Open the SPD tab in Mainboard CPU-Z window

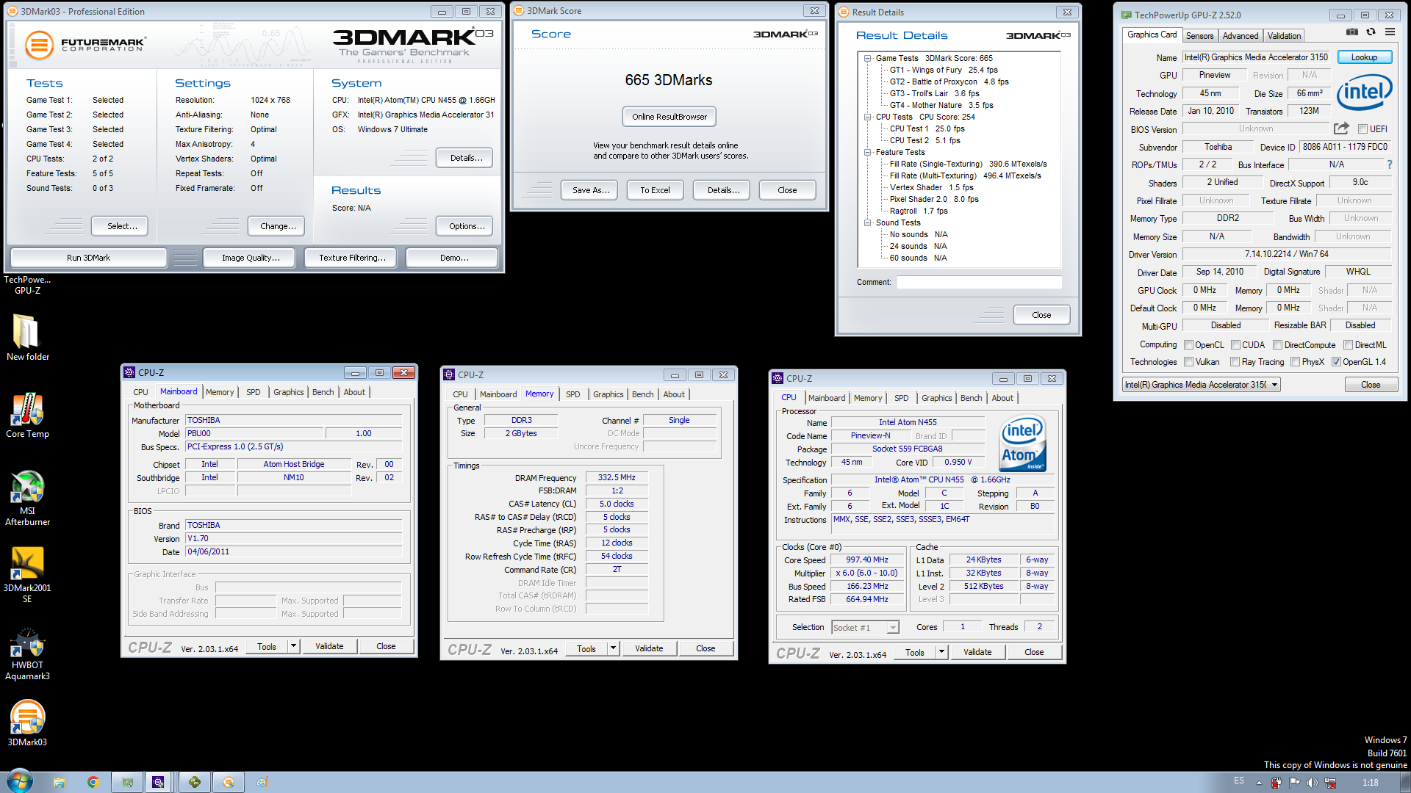(x=253, y=392)
